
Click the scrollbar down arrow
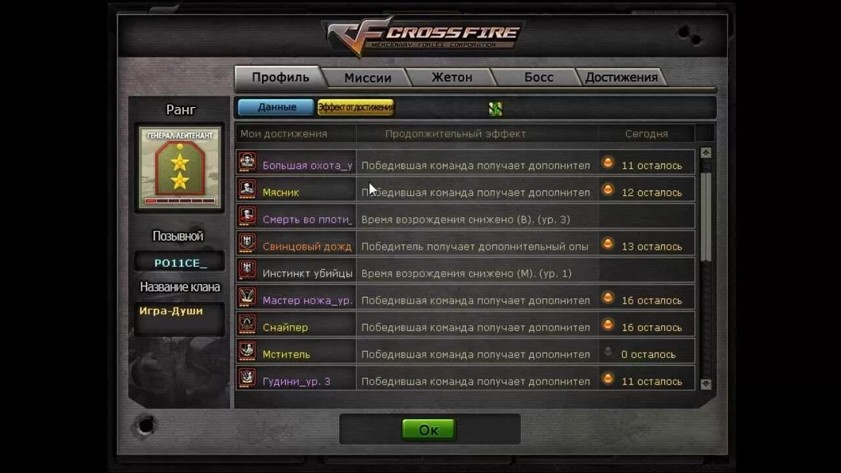coord(706,384)
